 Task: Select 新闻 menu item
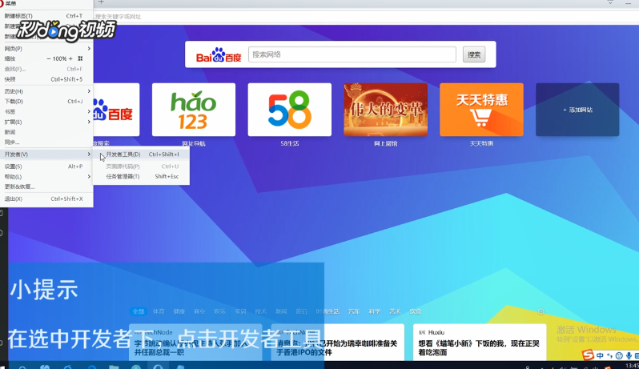[46, 132]
